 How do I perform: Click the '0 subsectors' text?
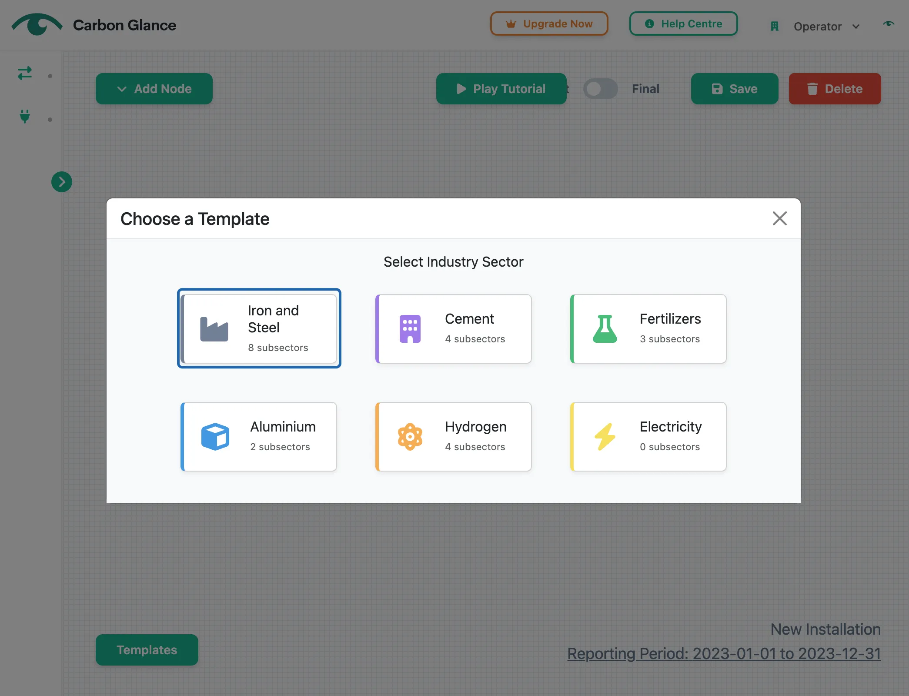click(670, 447)
